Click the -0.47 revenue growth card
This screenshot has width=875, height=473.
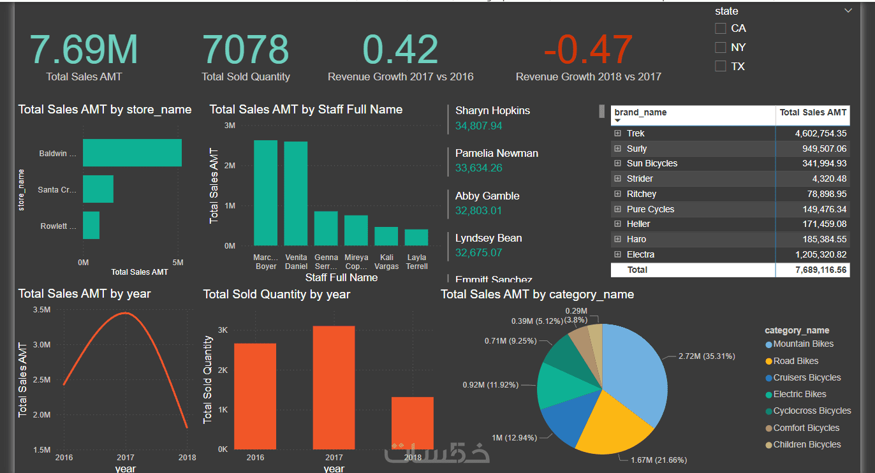(x=588, y=56)
